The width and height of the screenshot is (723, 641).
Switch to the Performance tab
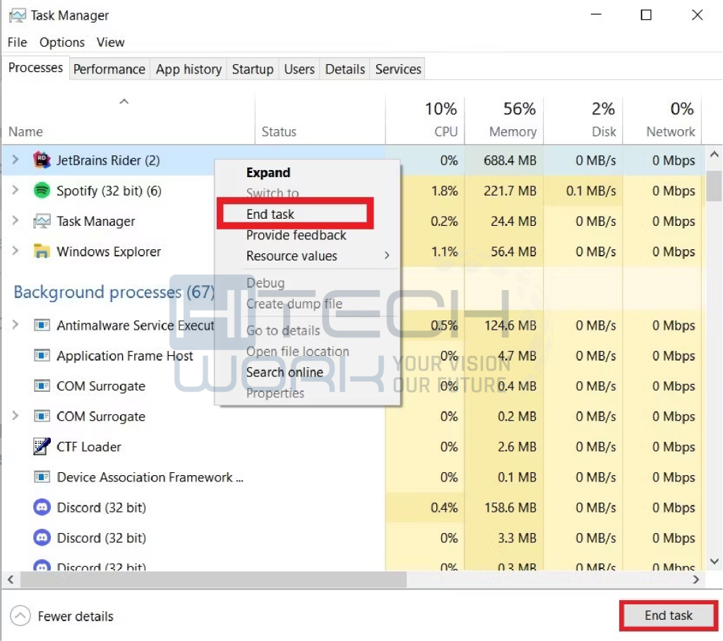109,69
